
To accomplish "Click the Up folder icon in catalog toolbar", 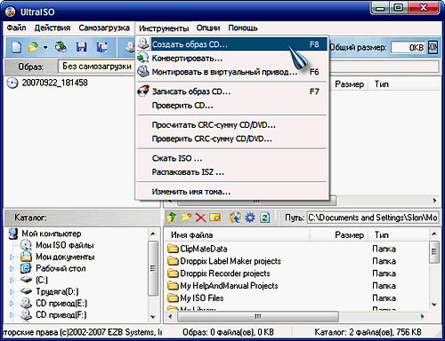I will point(171,218).
